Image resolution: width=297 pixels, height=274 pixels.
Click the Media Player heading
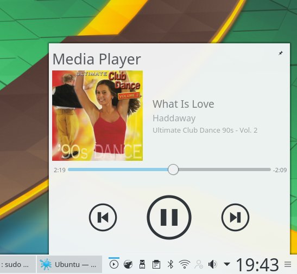click(97, 60)
